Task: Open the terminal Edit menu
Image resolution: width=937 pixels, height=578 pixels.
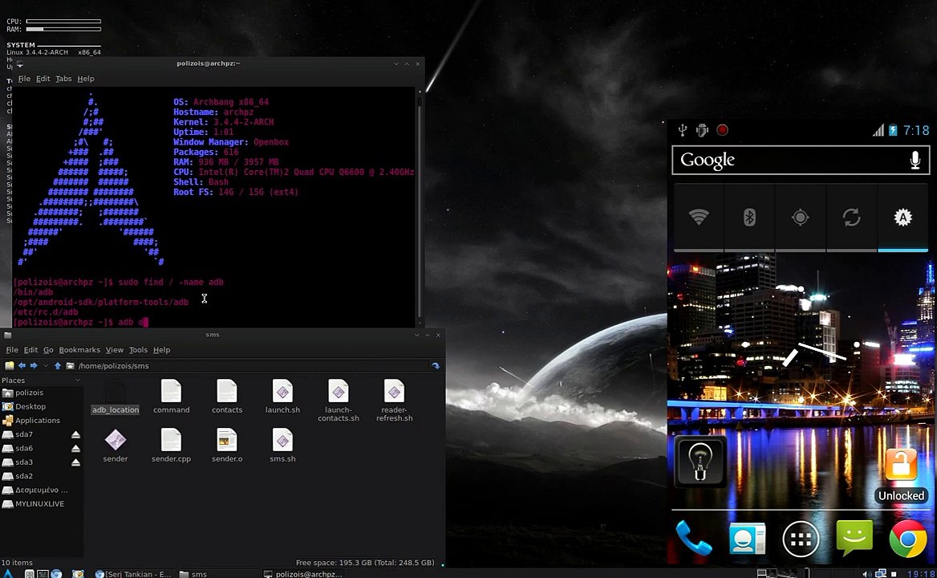Action: click(x=43, y=79)
